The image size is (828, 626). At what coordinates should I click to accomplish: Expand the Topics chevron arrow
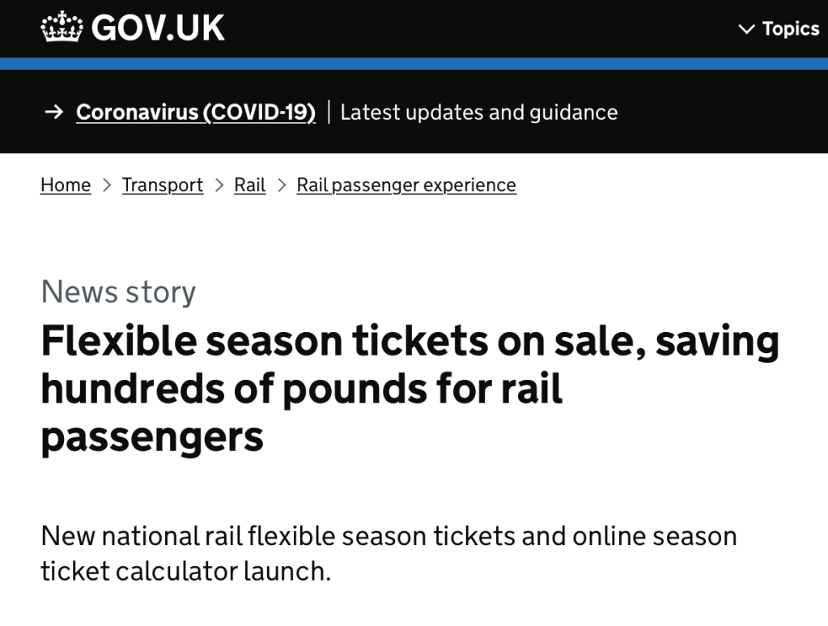(745, 30)
